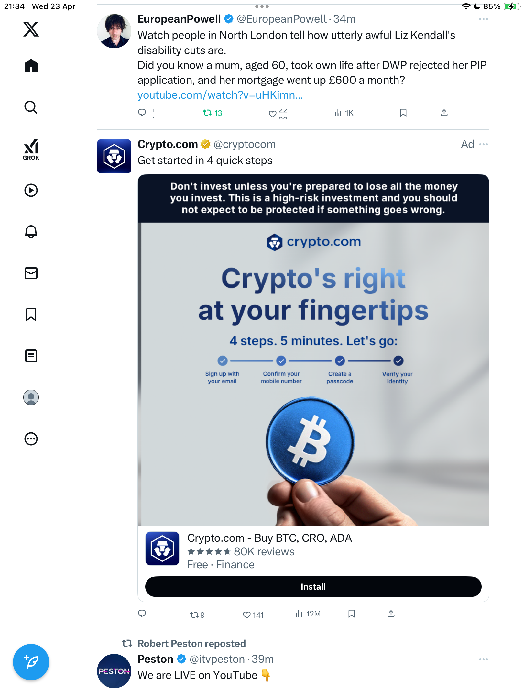Open the Notifications bell

31,232
